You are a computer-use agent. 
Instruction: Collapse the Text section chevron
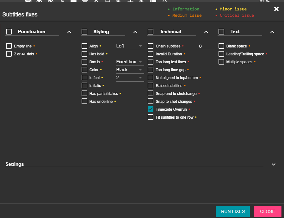click(272, 32)
